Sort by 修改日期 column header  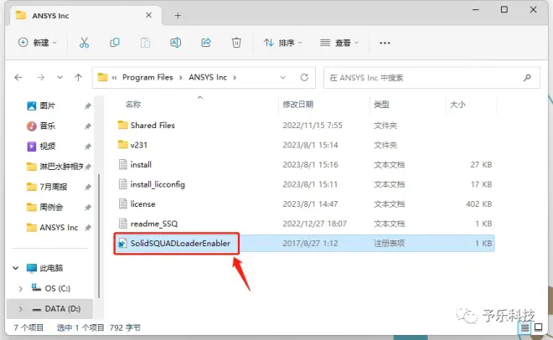tap(297, 105)
